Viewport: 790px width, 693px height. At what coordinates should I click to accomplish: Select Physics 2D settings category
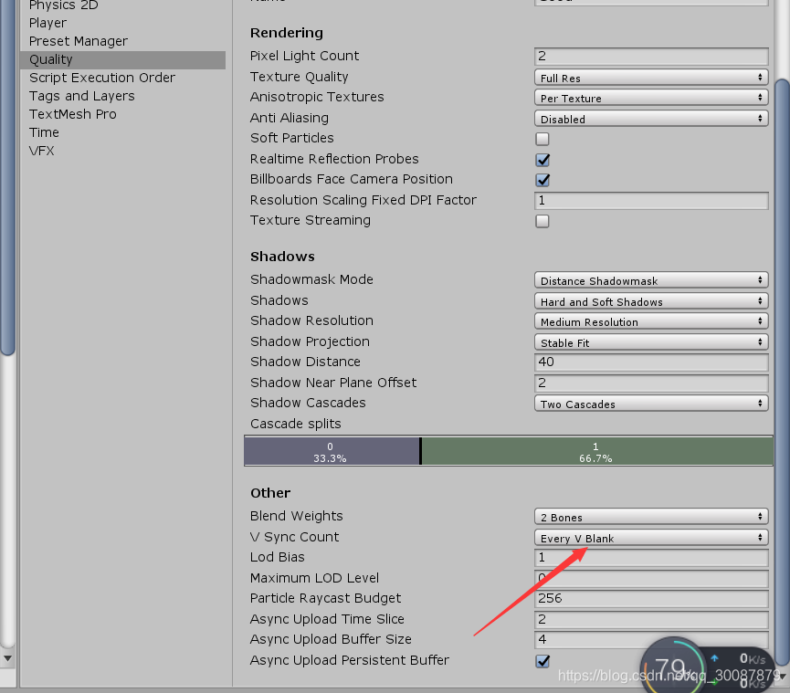pos(64,5)
